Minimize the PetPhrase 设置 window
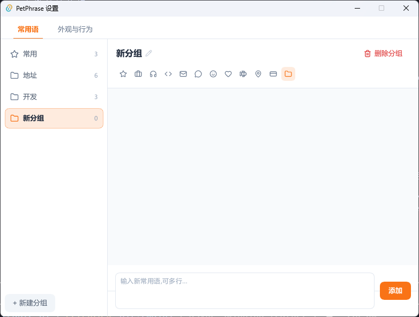This screenshot has height=317, width=419. (x=357, y=8)
